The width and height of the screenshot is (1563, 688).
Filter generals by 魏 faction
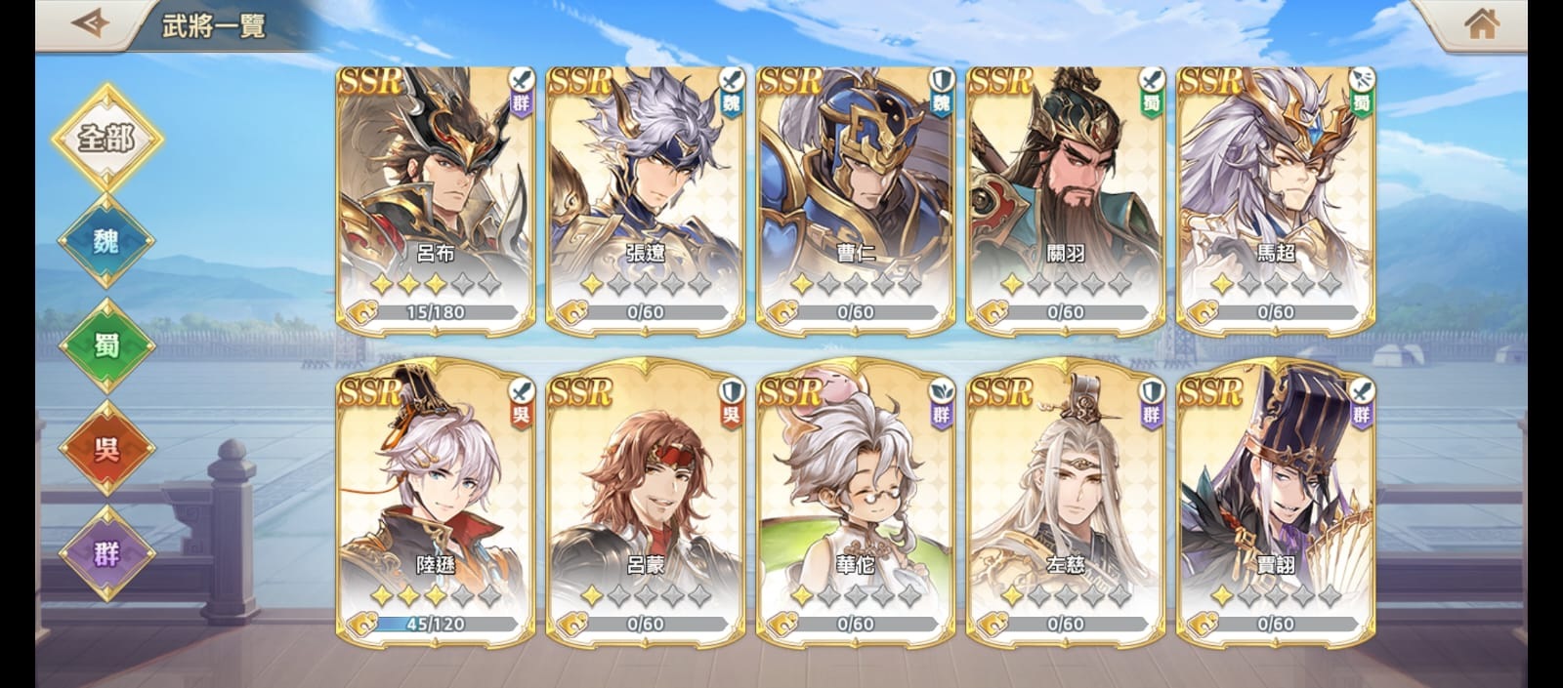(x=106, y=241)
